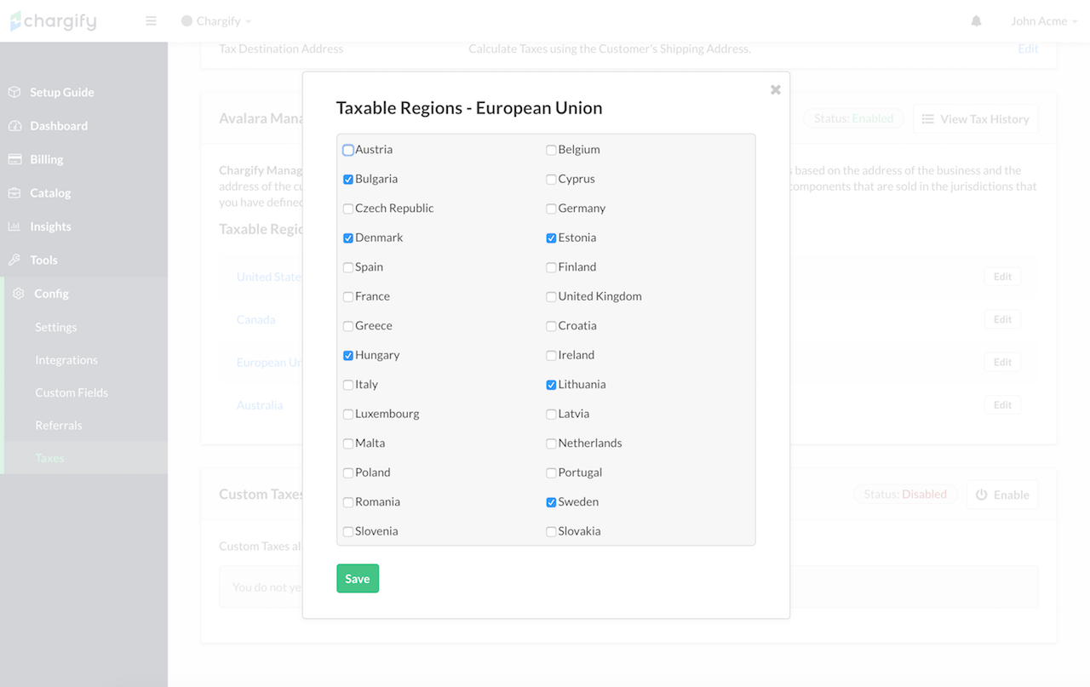Uncheck the Hungary checkbox

point(348,356)
